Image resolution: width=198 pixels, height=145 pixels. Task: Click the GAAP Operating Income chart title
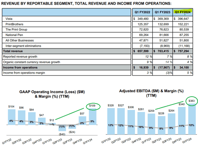click(52, 94)
